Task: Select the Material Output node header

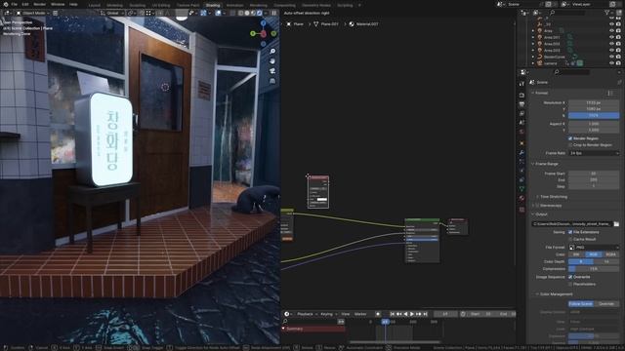Action: [457, 219]
